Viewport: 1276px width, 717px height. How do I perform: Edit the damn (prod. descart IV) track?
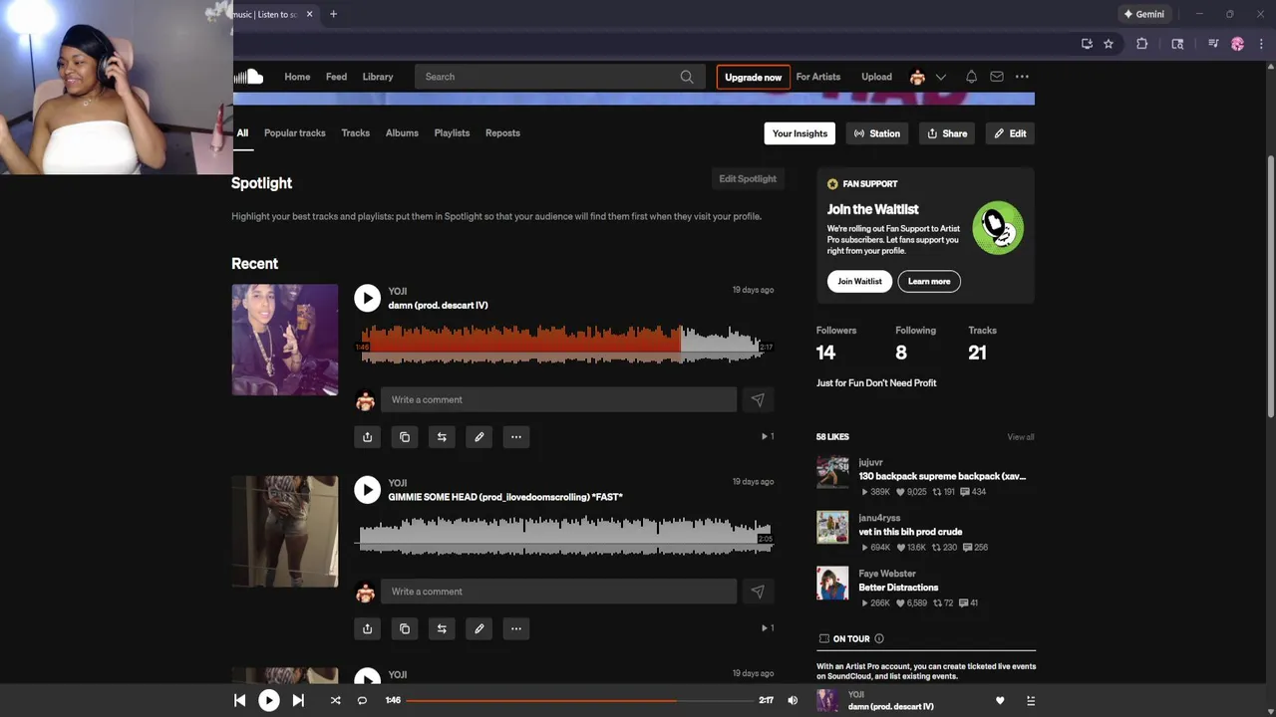[x=479, y=436]
